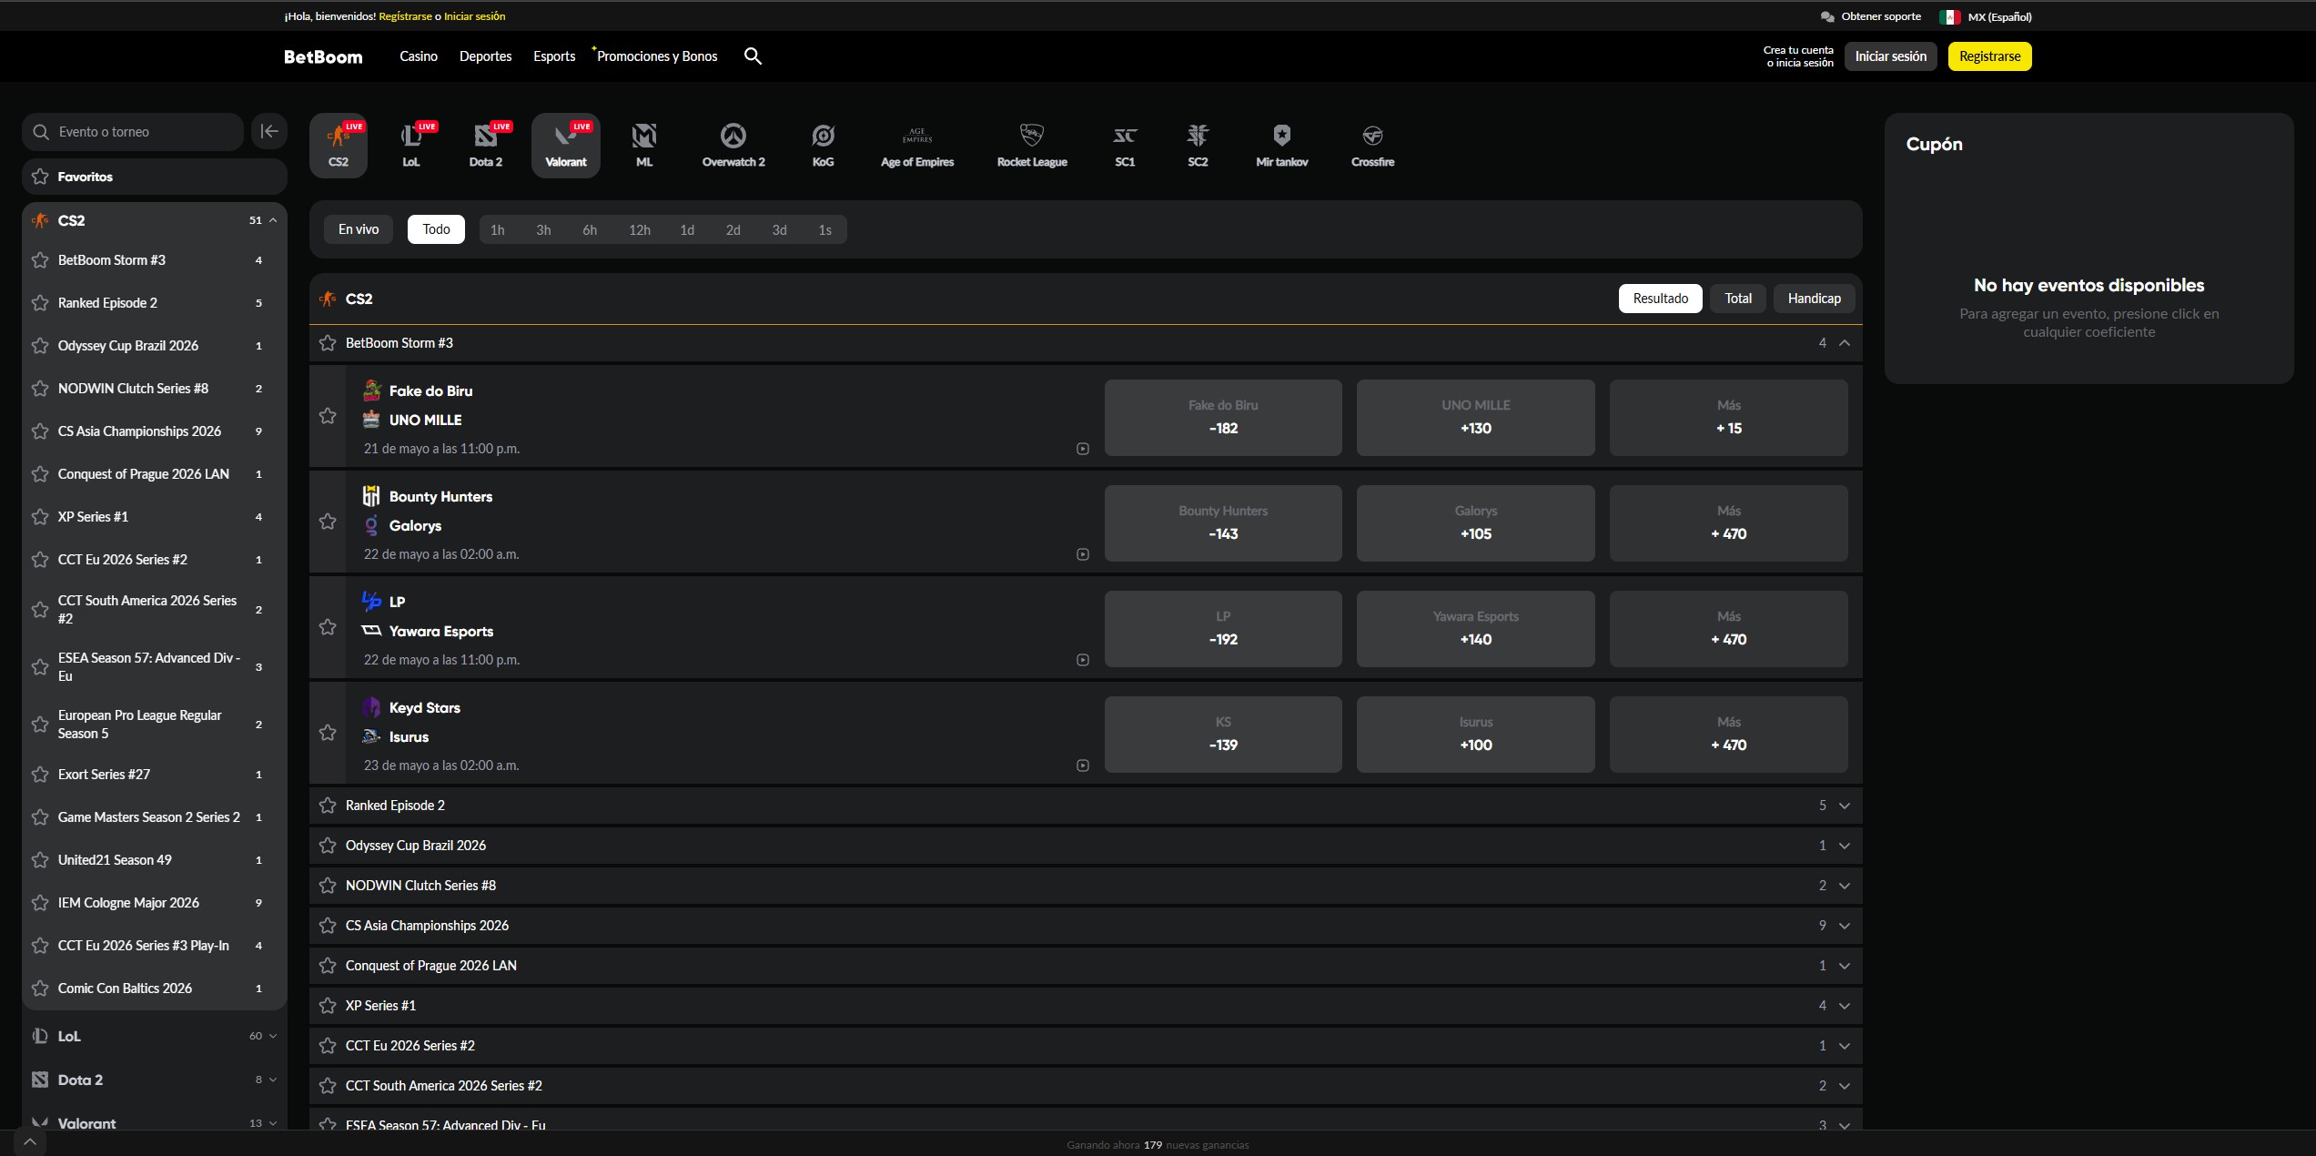This screenshot has height=1156, width=2316.
Task: Open the LoL game category icon
Action: point(411,146)
